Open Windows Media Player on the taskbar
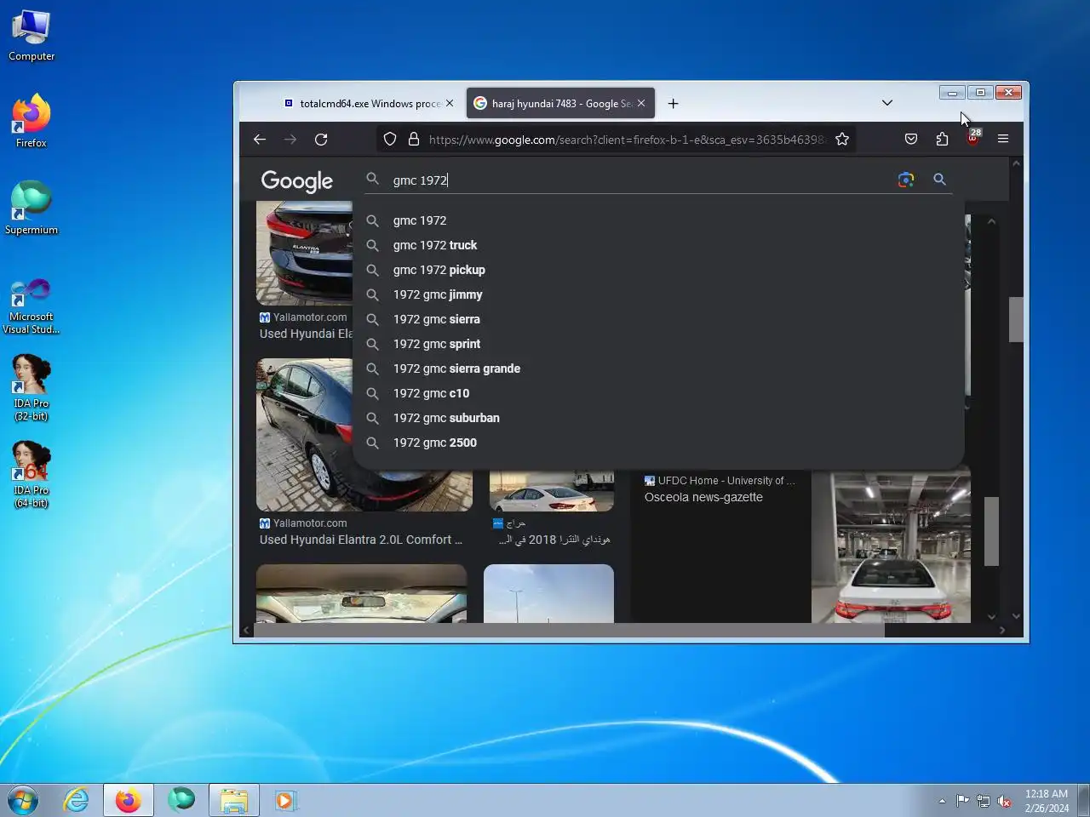The height and width of the screenshot is (817, 1090). pos(285,800)
